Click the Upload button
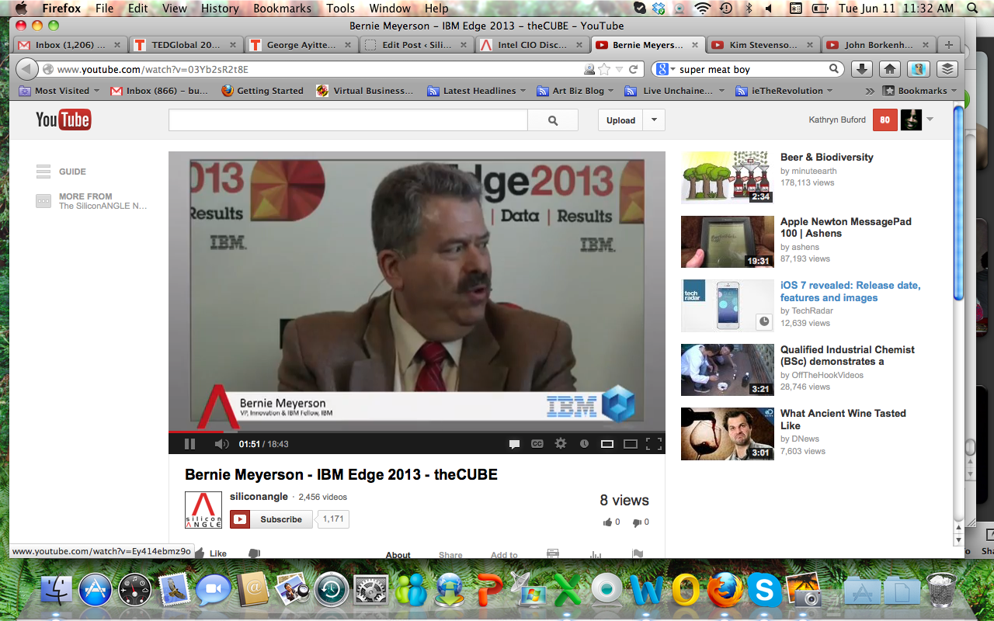This screenshot has height=621, width=994. (x=620, y=120)
